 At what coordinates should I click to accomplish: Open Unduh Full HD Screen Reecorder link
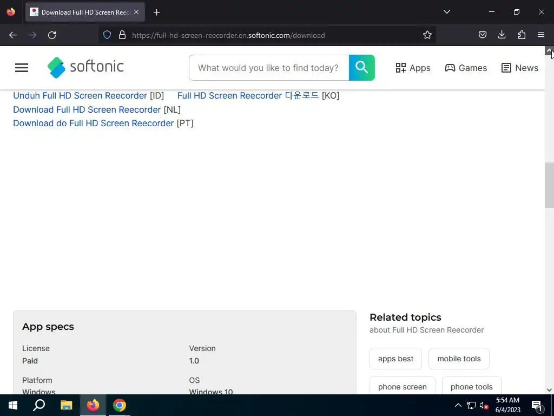point(80,95)
